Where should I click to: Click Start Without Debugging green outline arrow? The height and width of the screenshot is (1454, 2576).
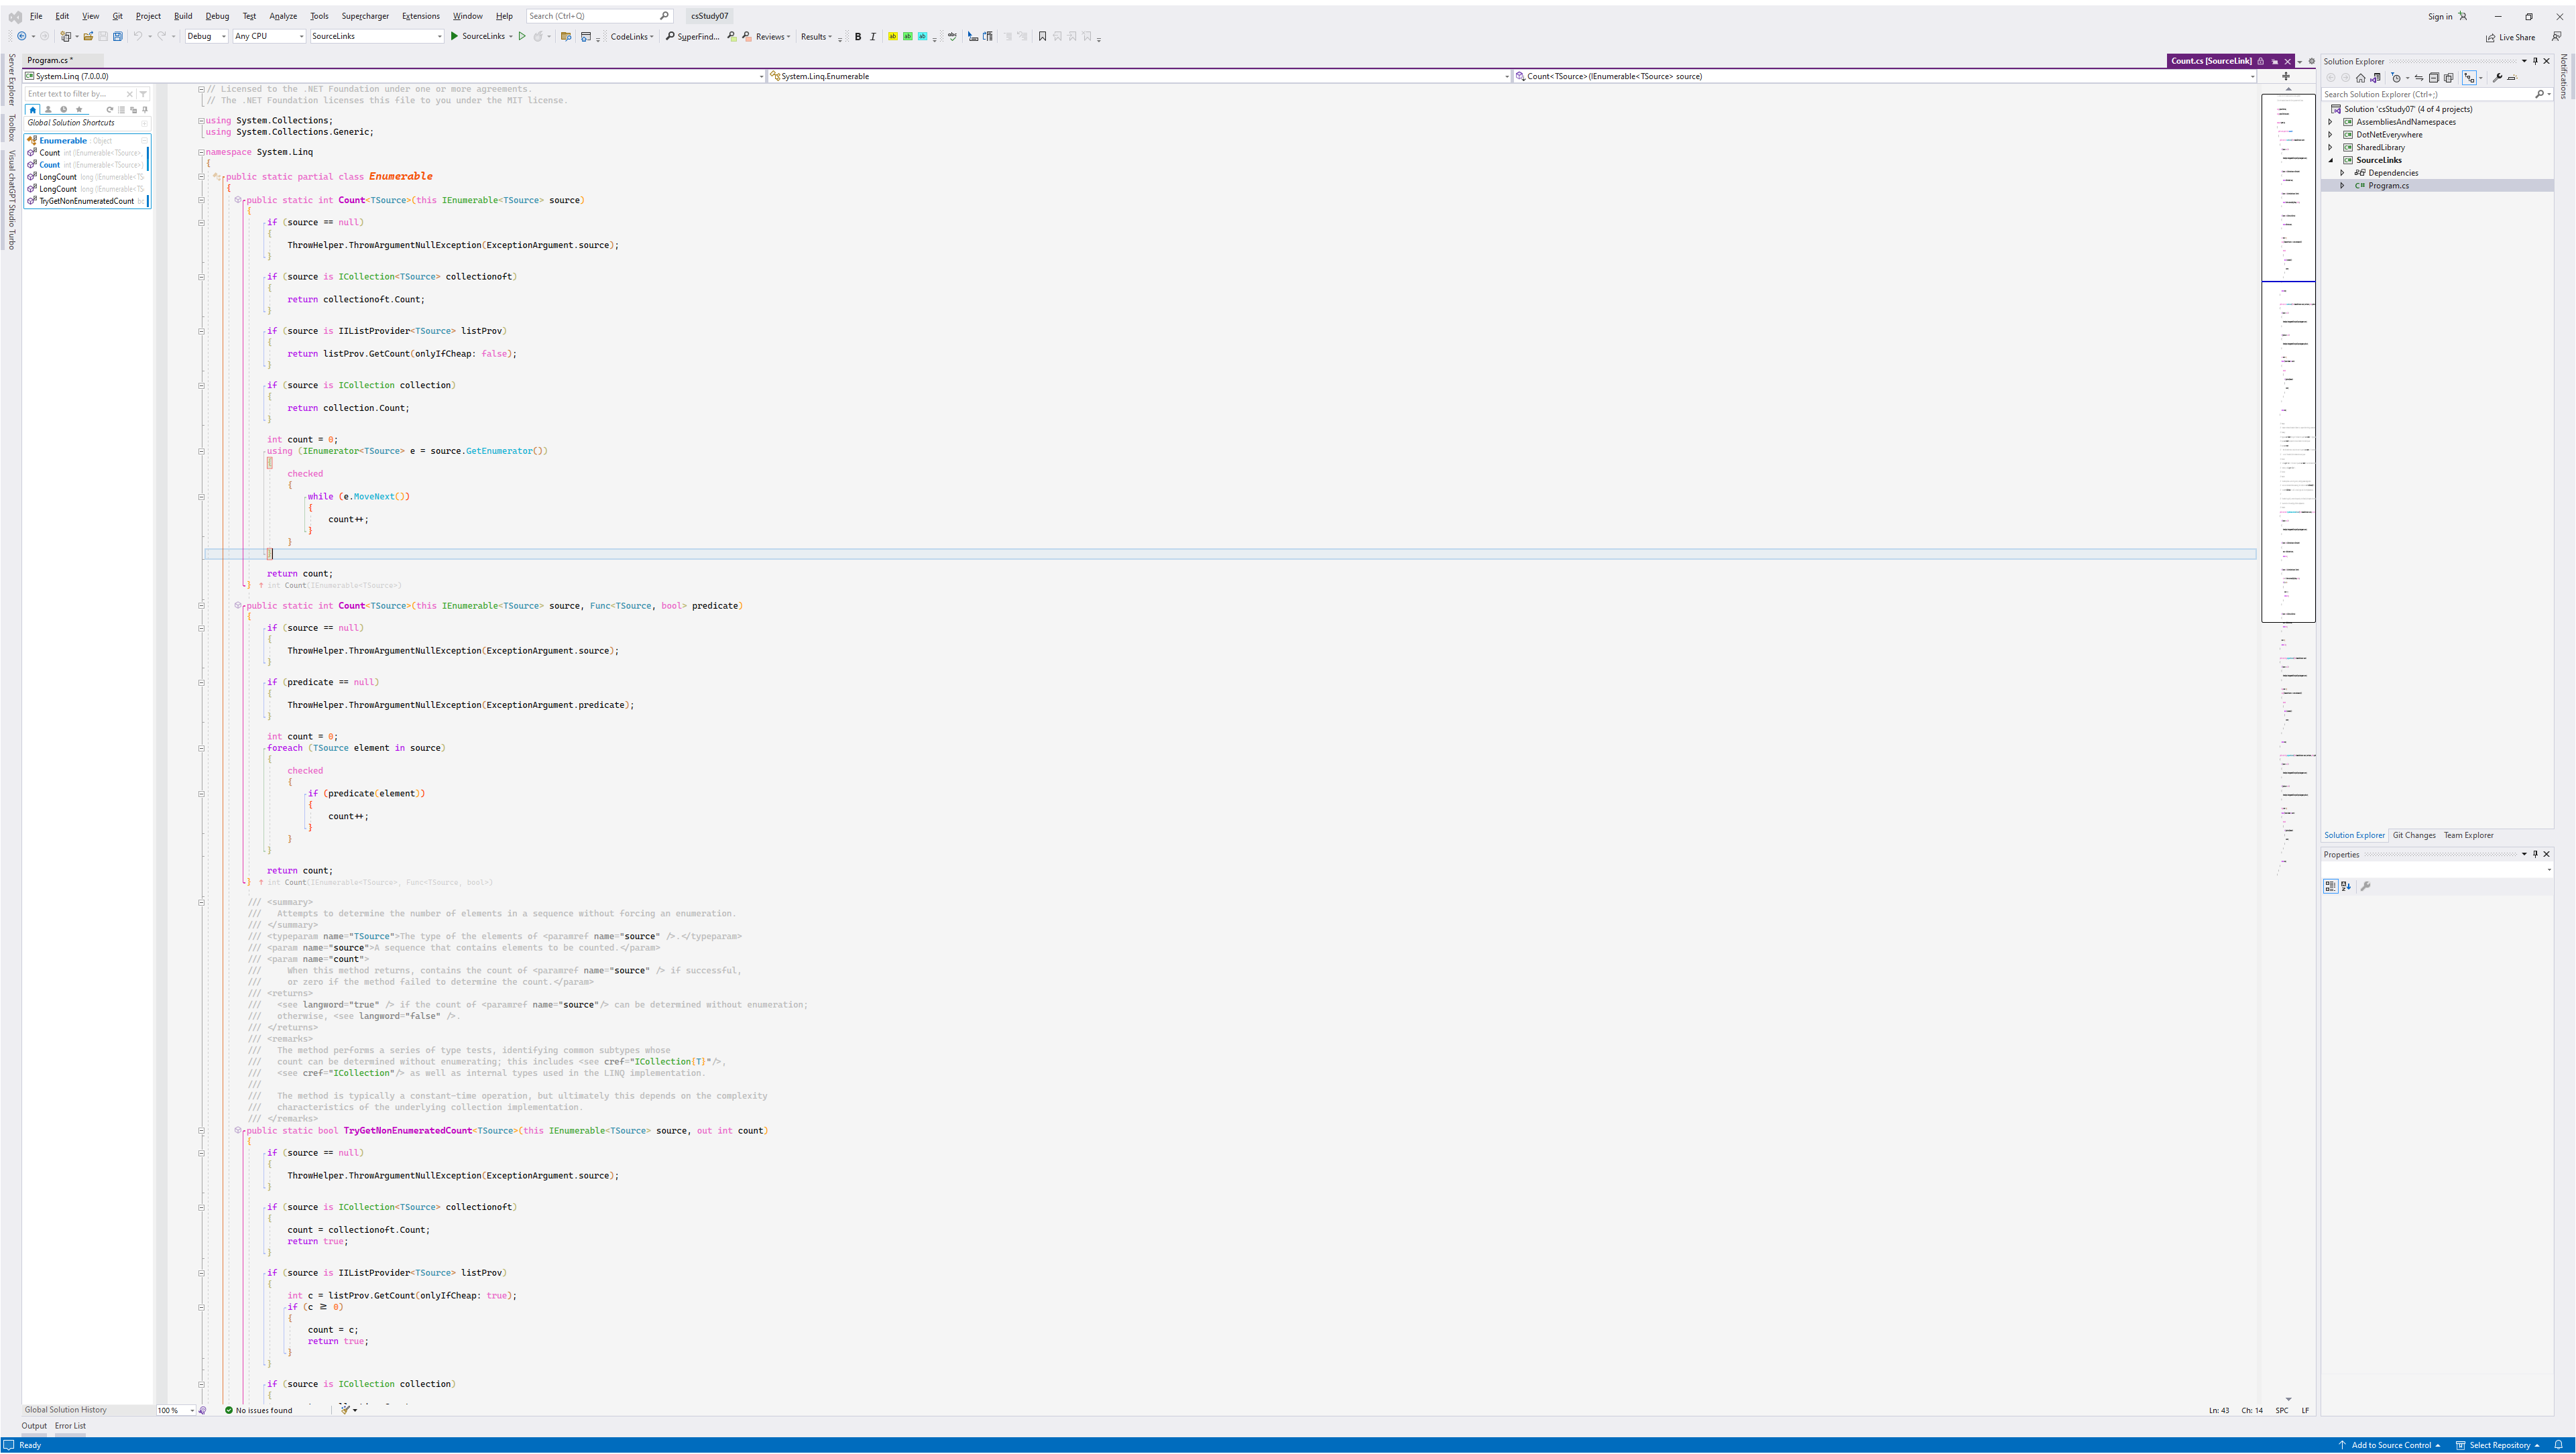(x=521, y=36)
